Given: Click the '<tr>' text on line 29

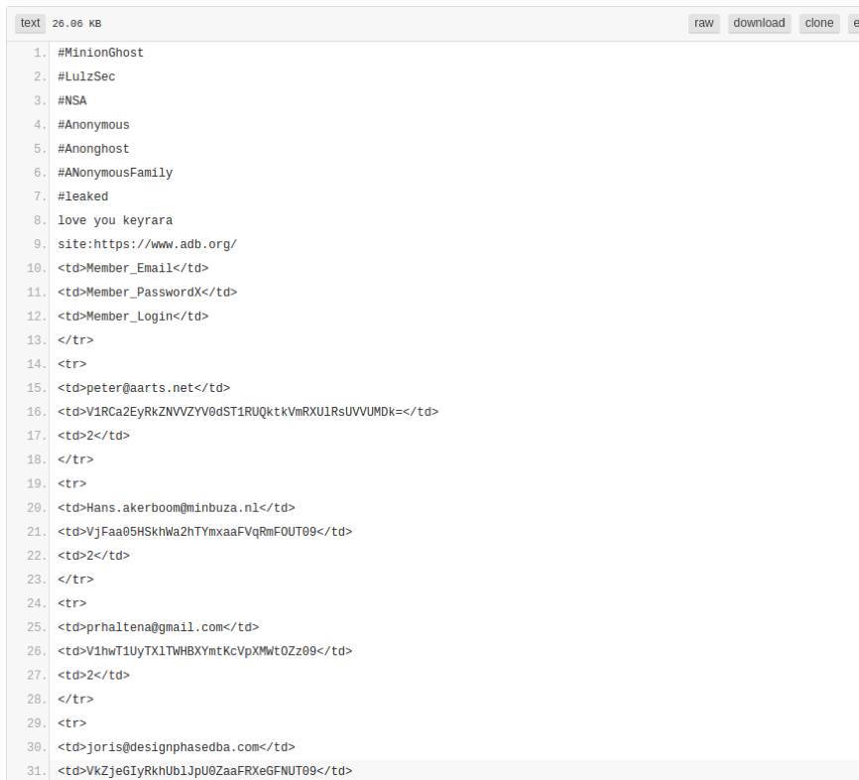Looking at the screenshot, I should [x=72, y=723].
